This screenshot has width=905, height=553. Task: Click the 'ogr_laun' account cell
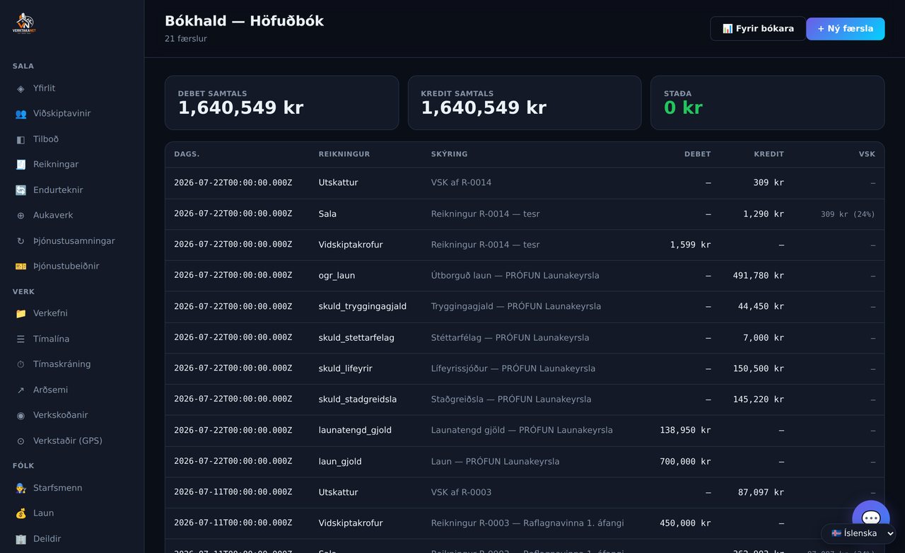[337, 276]
